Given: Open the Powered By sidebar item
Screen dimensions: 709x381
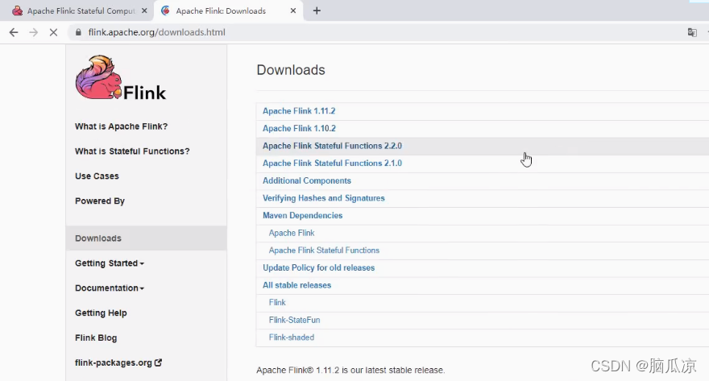Looking at the screenshot, I should pyautogui.click(x=99, y=201).
